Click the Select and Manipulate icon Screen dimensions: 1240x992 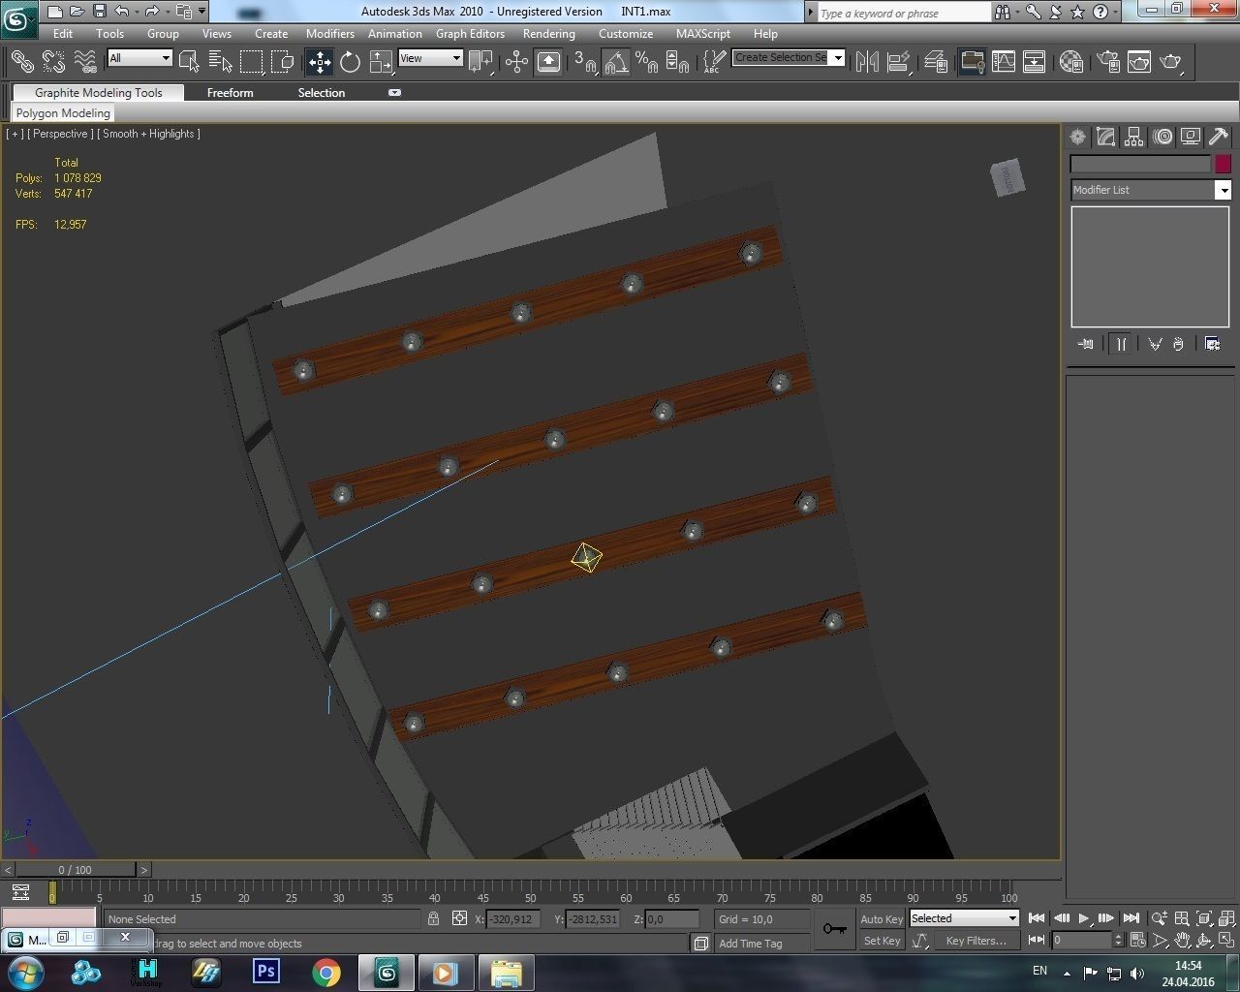pyautogui.click(x=516, y=62)
